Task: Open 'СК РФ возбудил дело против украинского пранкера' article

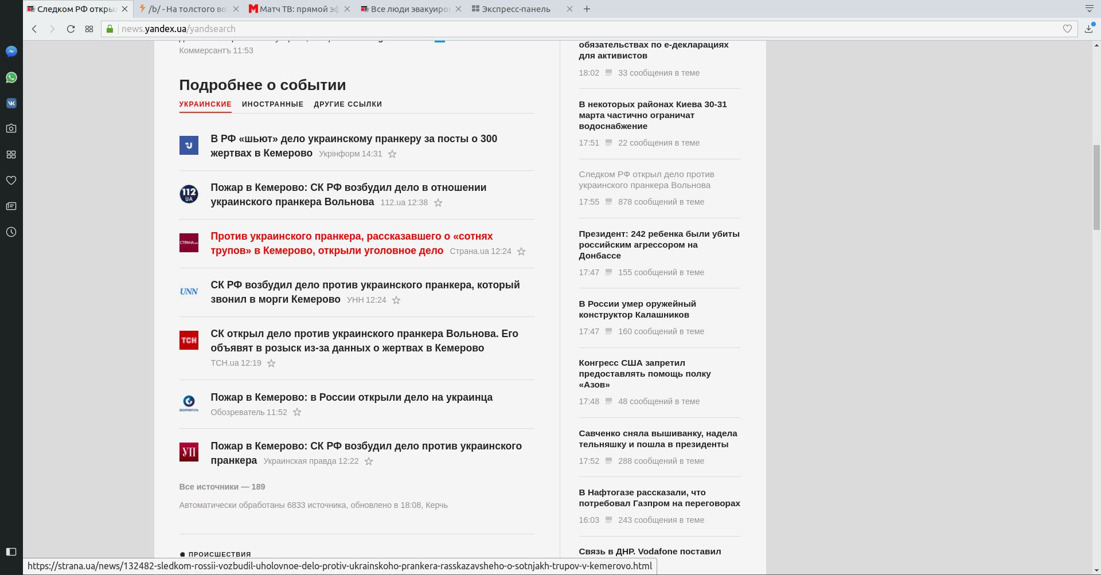Action: [365, 292]
